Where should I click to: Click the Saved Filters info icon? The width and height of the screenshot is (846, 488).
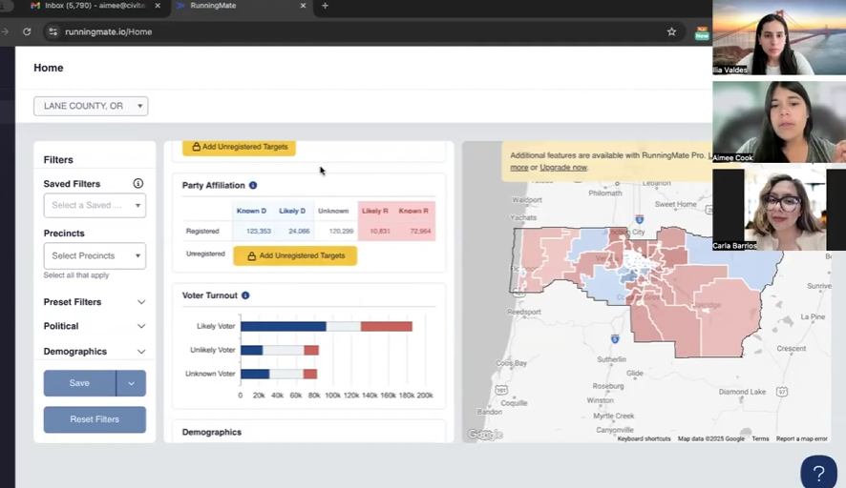click(138, 184)
